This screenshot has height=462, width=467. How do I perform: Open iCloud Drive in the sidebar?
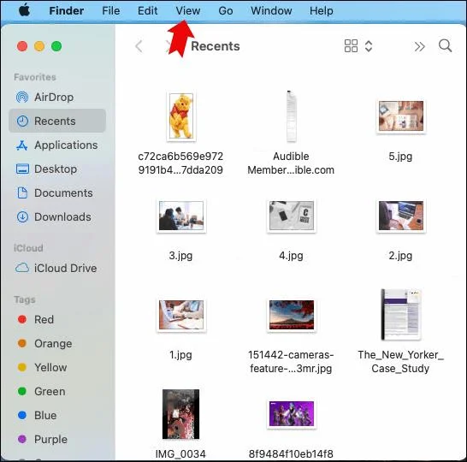(57, 268)
